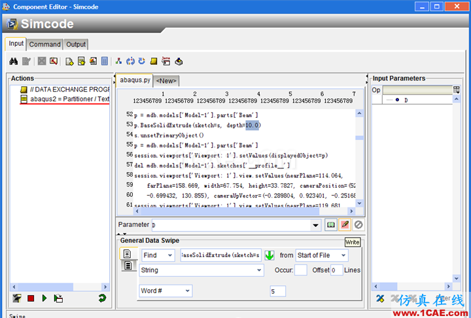The image size is (471, 318).
Task: Click the binoculars find icon
Action: click(14, 62)
